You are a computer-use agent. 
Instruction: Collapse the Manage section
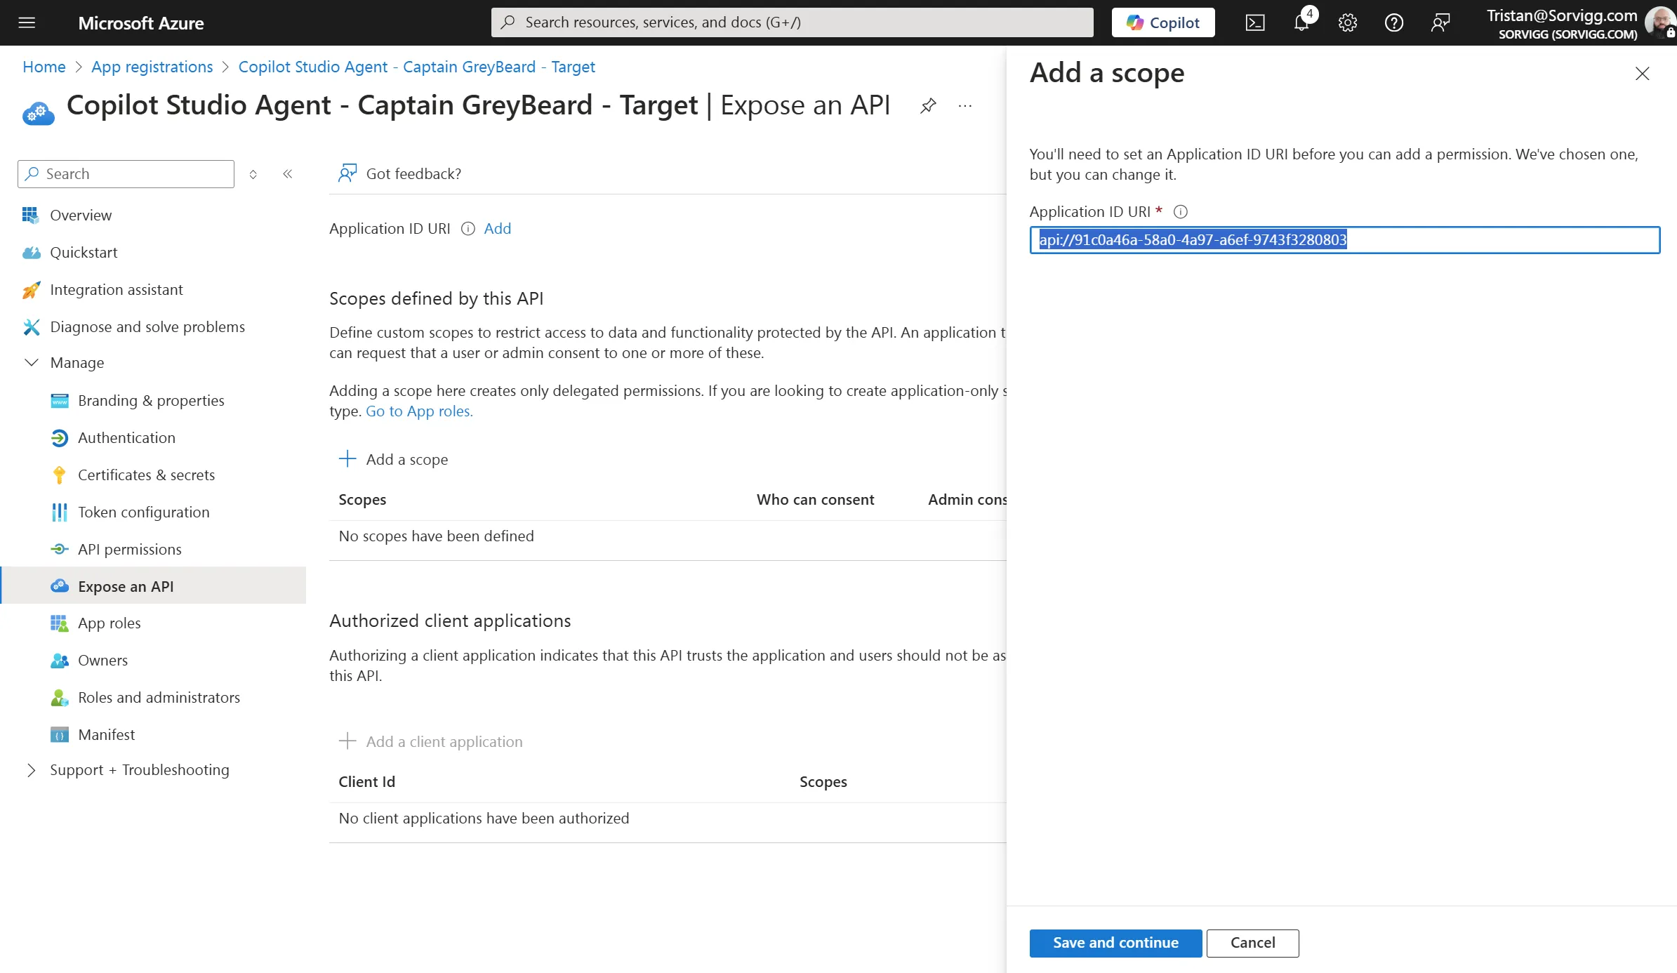pos(32,363)
